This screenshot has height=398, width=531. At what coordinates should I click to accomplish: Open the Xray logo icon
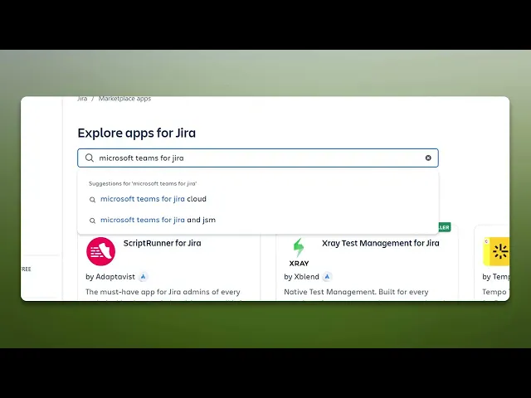coord(299,252)
